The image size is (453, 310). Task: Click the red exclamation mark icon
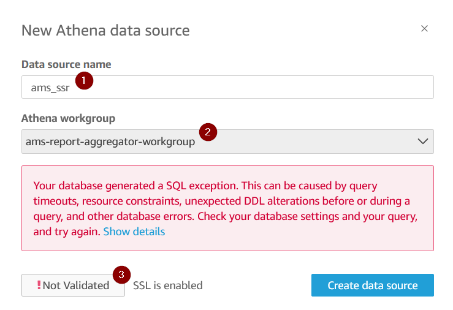39,285
